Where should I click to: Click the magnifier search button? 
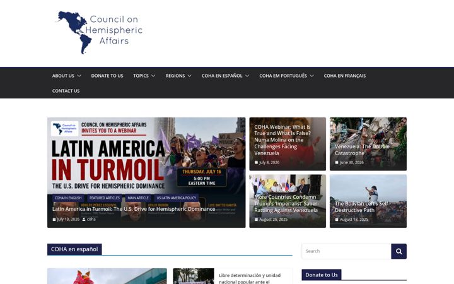point(399,251)
